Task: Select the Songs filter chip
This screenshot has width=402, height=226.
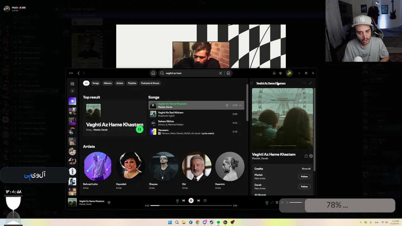Action: 95,83
